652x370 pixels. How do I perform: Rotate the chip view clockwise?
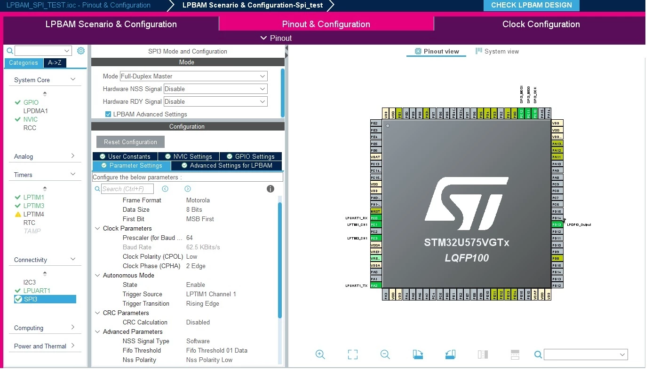pos(418,355)
